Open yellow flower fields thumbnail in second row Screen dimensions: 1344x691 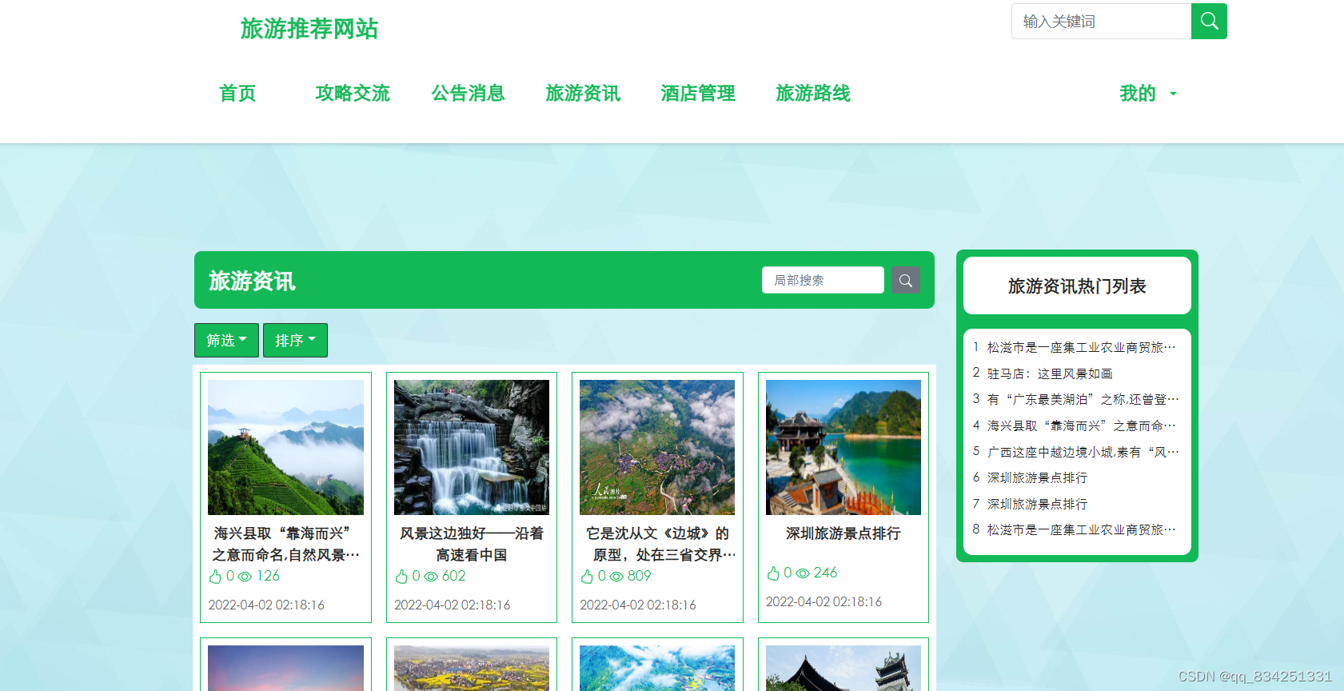472,668
